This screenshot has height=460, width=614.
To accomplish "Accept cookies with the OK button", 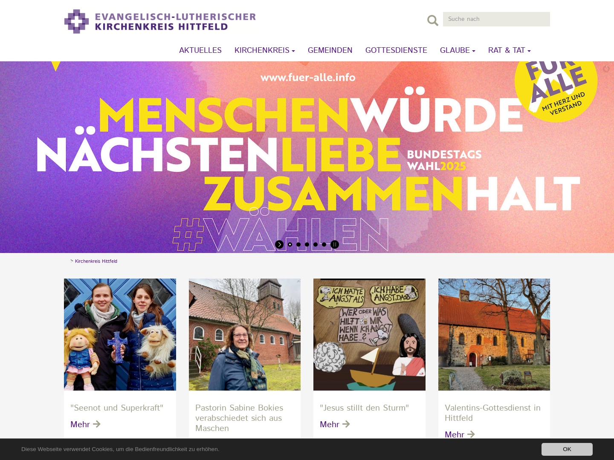I will pos(567,449).
